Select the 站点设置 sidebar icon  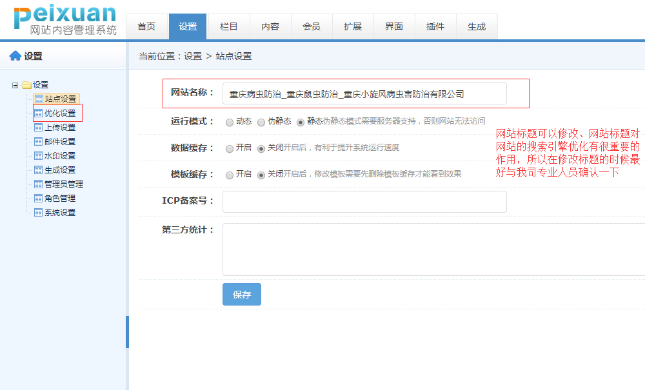[x=39, y=99]
